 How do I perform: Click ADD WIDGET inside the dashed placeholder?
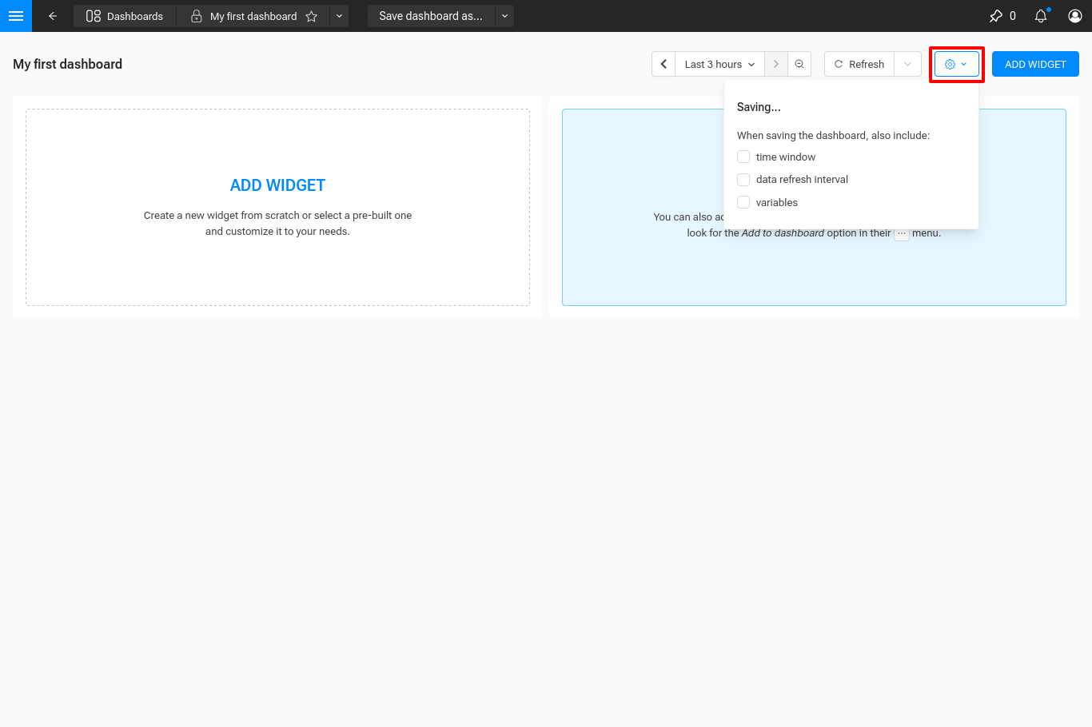coord(277,185)
